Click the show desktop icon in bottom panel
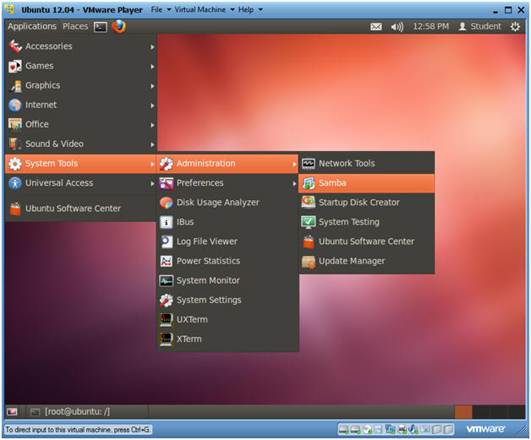 coord(12,411)
